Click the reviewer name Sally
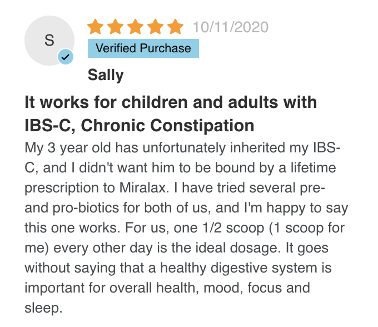The image size is (378, 327). coord(106,75)
